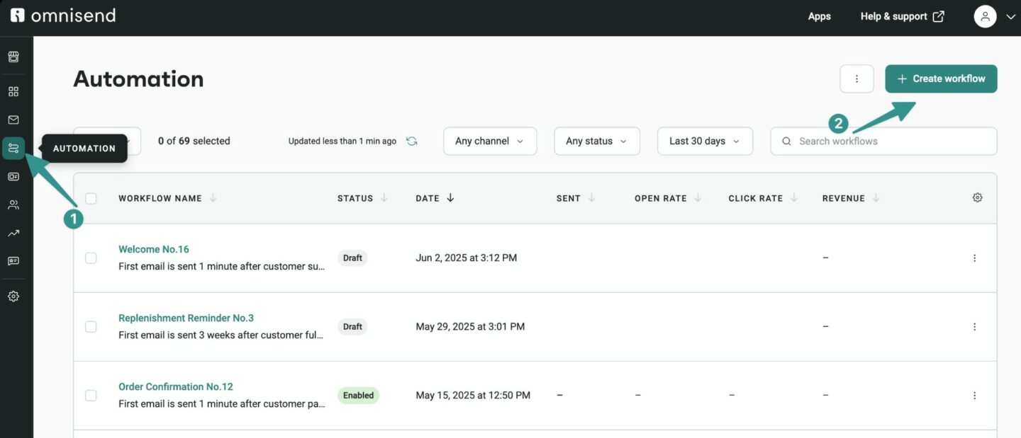The height and width of the screenshot is (438, 1021).
Task: Open the table column settings gear icon
Action: pos(977,198)
